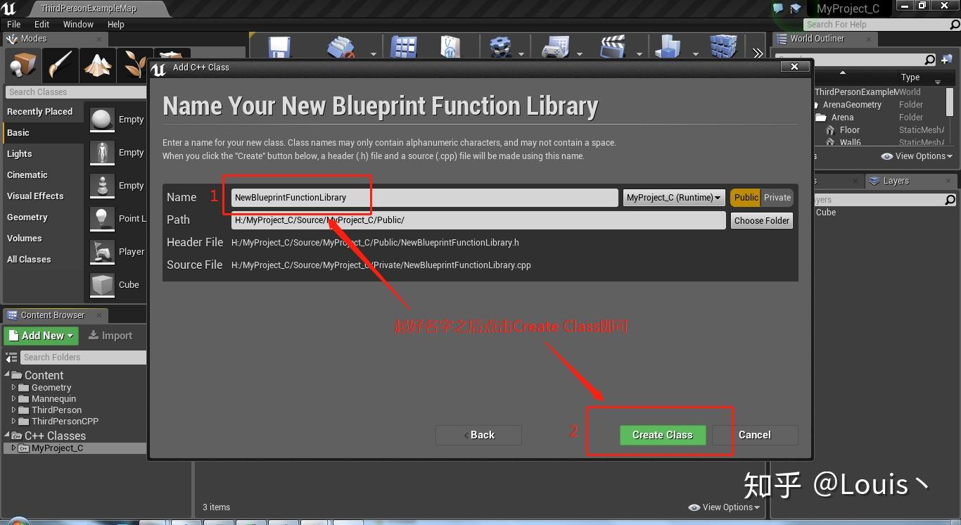Image resolution: width=961 pixels, height=525 pixels.
Task: Select the Landscape mode icon in Modes panel
Action: point(98,65)
